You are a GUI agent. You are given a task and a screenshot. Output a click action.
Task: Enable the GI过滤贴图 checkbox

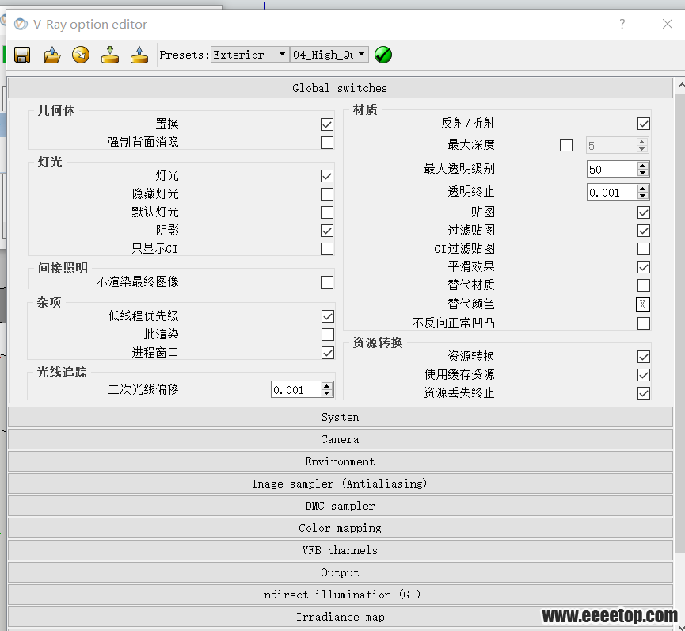point(644,249)
